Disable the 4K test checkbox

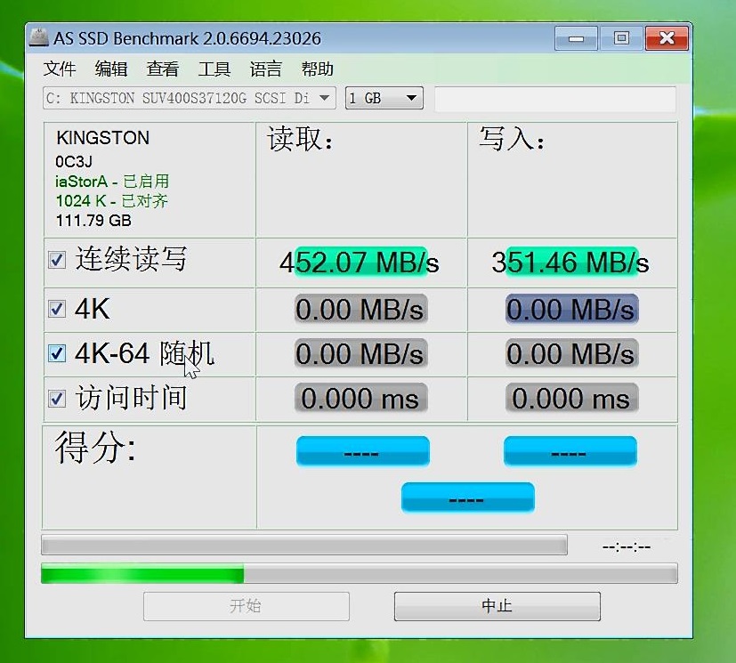pos(57,307)
